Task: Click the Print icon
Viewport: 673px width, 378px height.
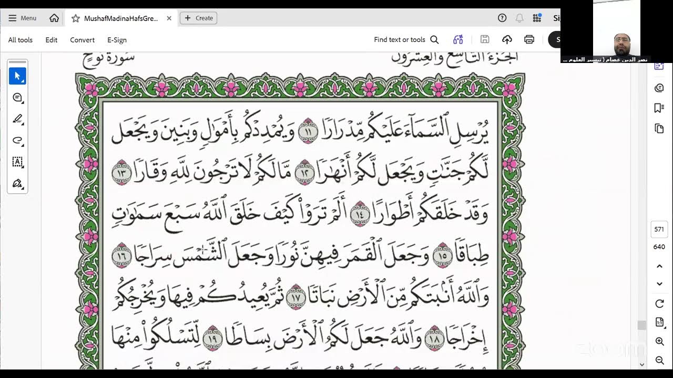Action: click(x=529, y=39)
